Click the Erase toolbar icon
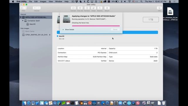The image size is (188, 106). tap(93, 8)
